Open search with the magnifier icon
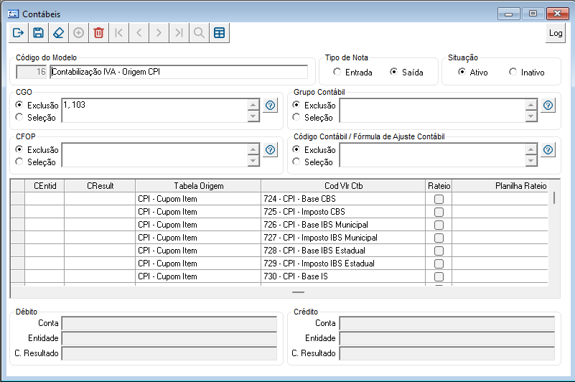This screenshot has width=575, height=382. coord(199,32)
